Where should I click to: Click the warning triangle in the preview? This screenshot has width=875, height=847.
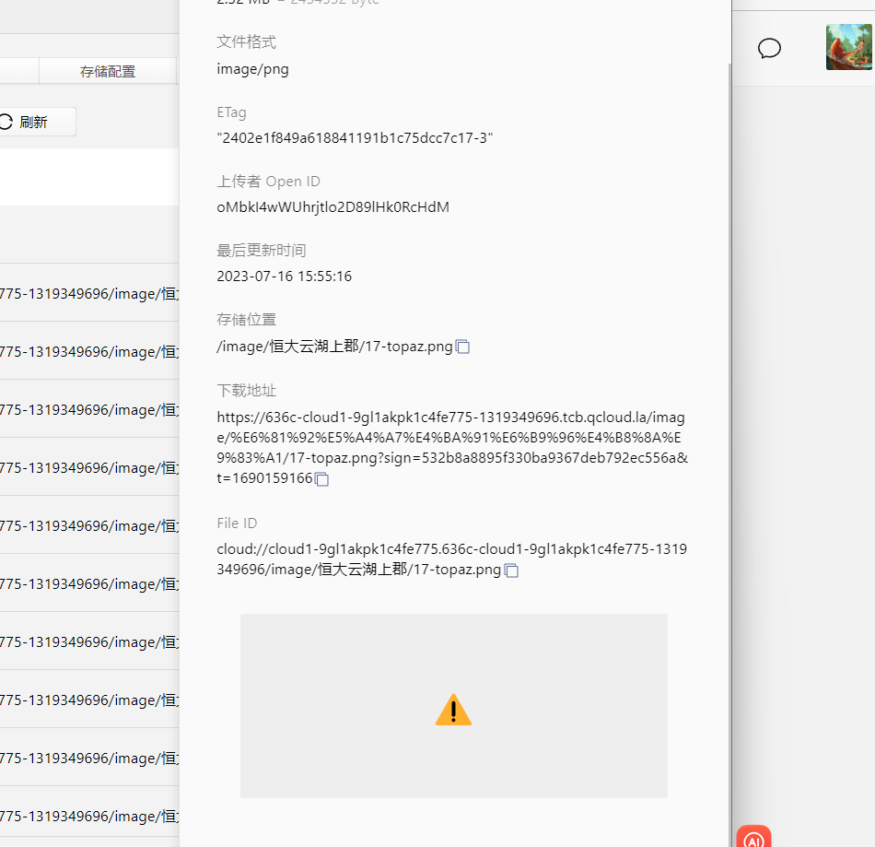(x=453, y=710)
